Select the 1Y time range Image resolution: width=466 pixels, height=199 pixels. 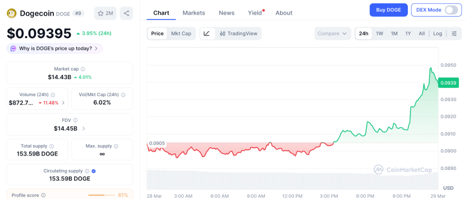click(x=408, y=34)
